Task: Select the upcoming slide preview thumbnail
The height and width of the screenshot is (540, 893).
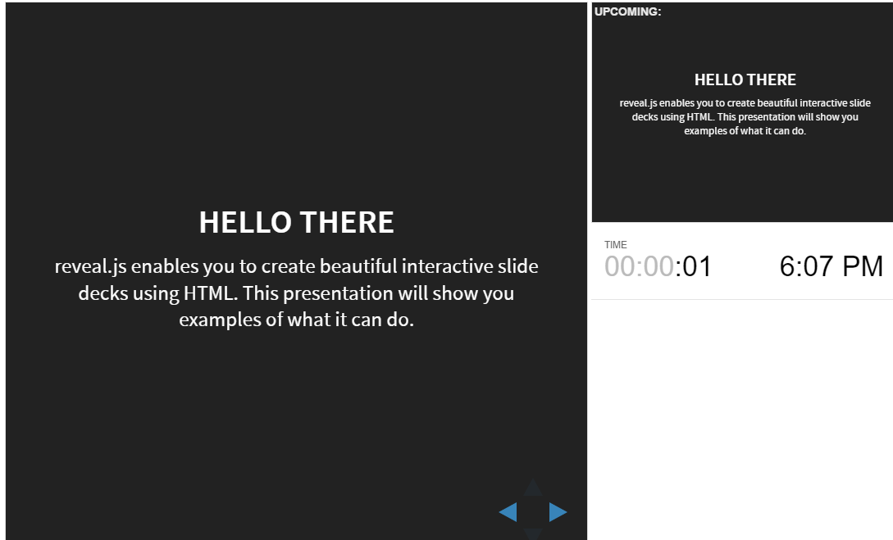Action: pos(743,112)
